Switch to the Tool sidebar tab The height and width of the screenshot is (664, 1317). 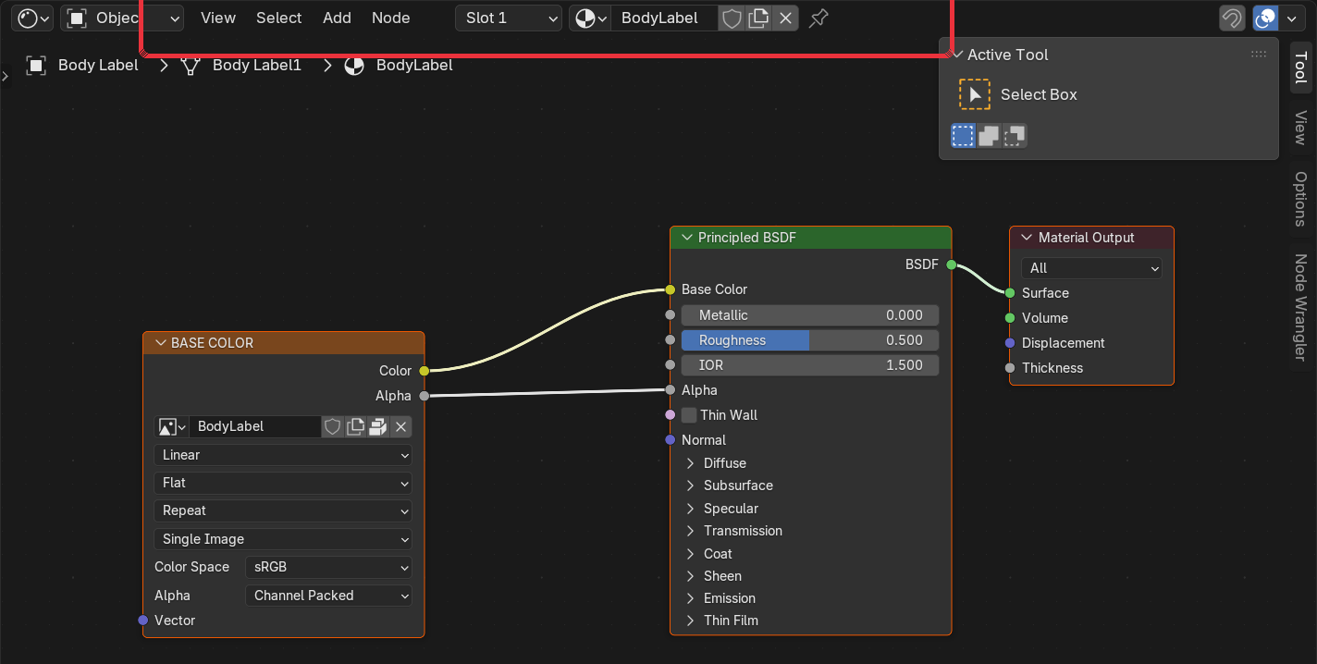coord(1300,68)
